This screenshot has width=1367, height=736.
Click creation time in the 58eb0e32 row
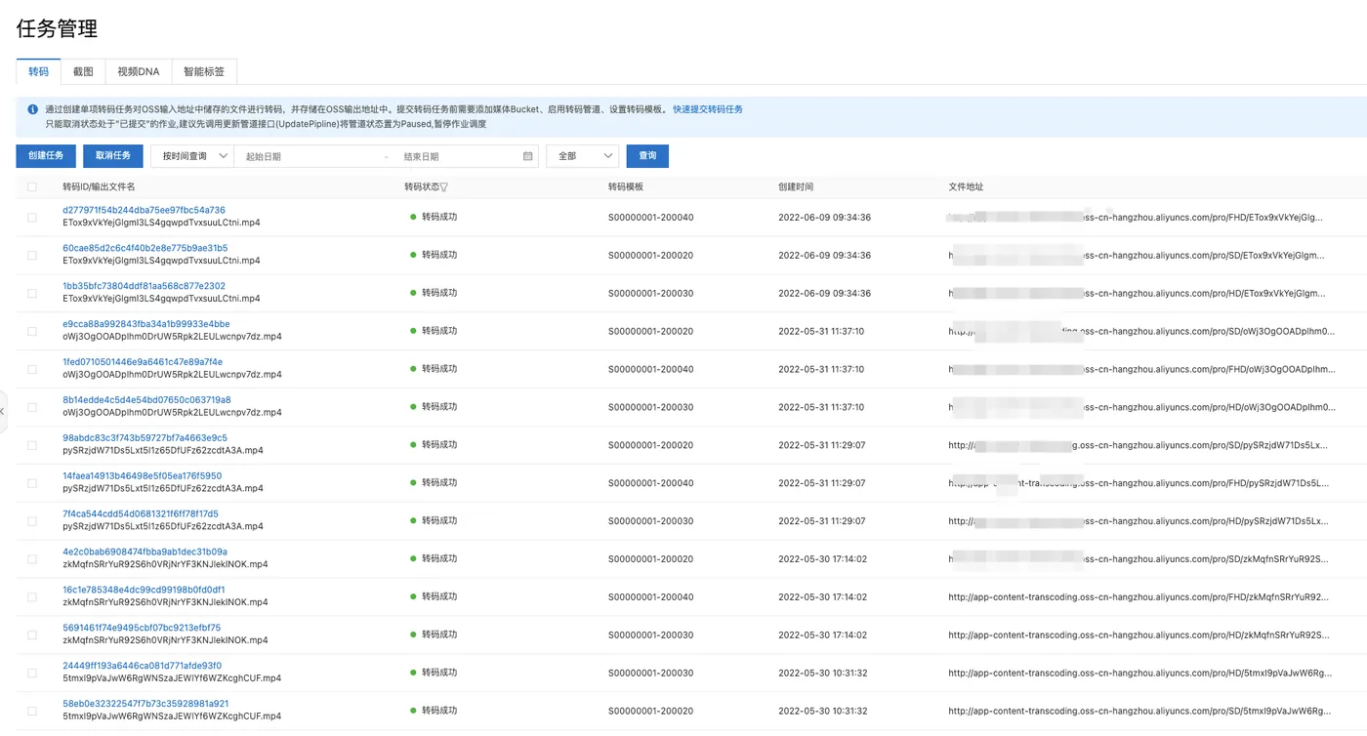click(x=822, y=712)
